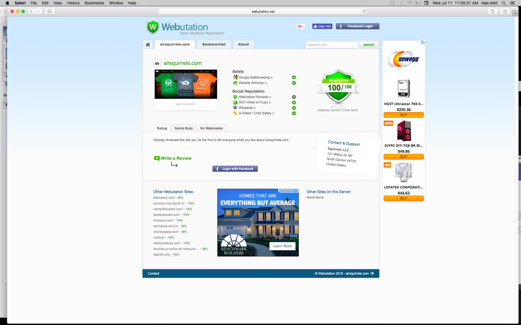Image resolution: width=521 pixels, height=325 pixels.
Task: Click the Safari share icon
Action: coord(493,11)
